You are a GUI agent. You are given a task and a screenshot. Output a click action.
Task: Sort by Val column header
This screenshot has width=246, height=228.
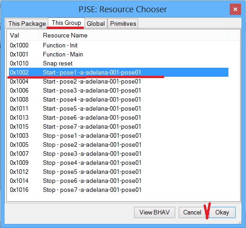pyautogui.click(x=23, y=35)
